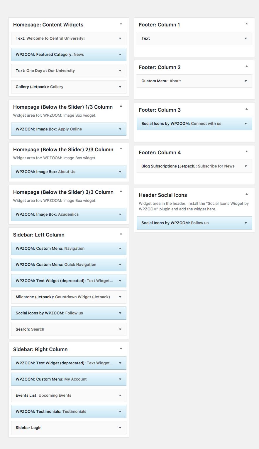259x449 pixels.
Task: Click the Footer: Column 3 heading
Action: click(160, 110)
